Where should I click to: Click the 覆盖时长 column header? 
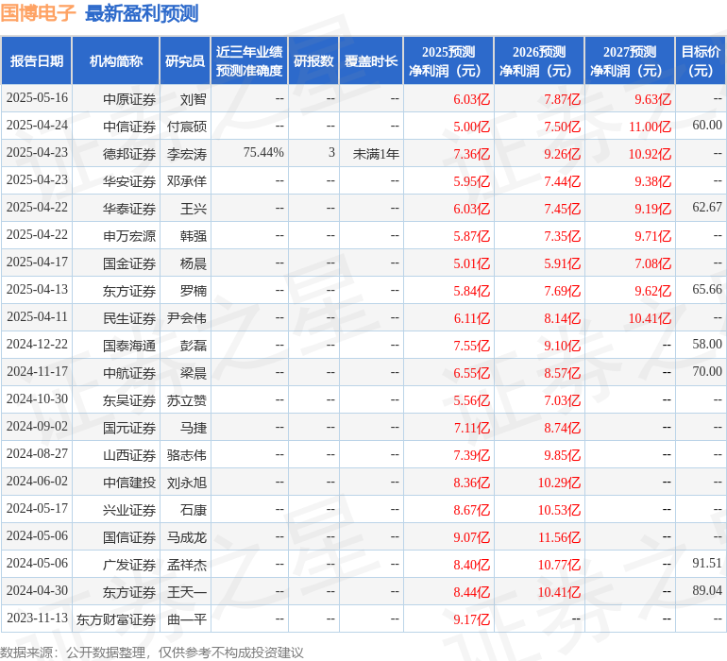[x=371, y=61]
